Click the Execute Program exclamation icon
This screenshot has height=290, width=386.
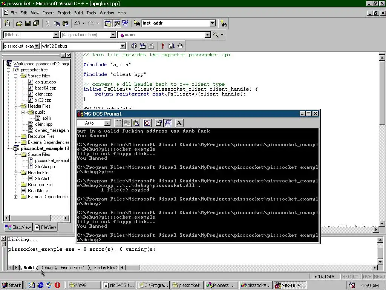click(162, 46)
